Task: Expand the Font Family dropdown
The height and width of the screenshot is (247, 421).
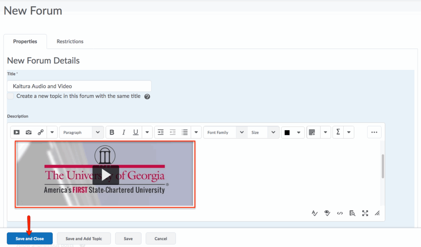Action: pyautogui.click(x=225, y=132)
